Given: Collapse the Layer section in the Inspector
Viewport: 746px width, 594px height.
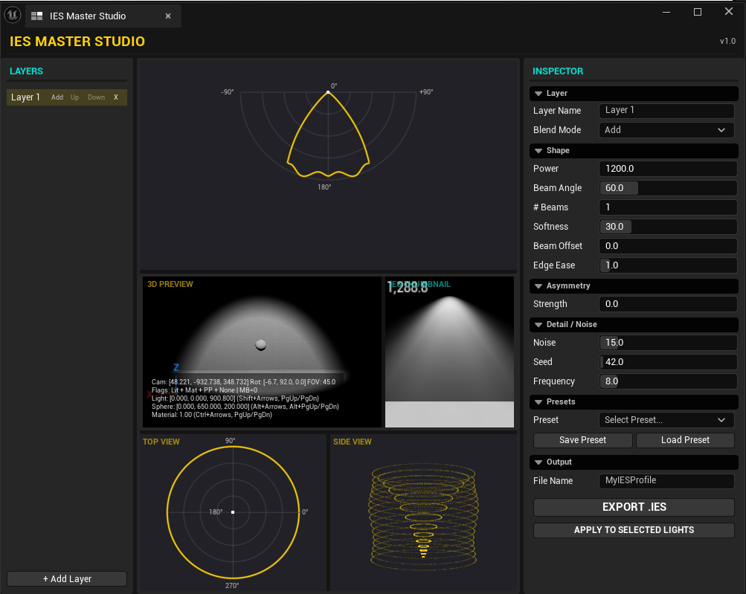Looking at the screenshot, I should [538, 94].
